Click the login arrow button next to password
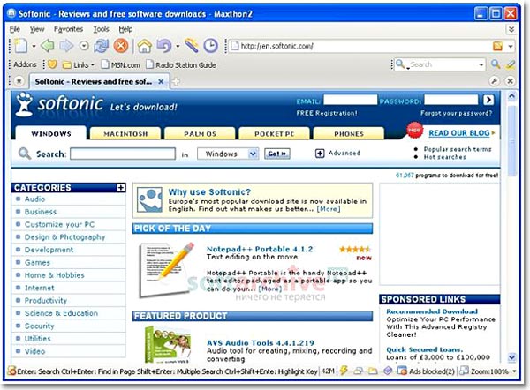The width and height of the screenshot is (530, 390). point(488,100)
